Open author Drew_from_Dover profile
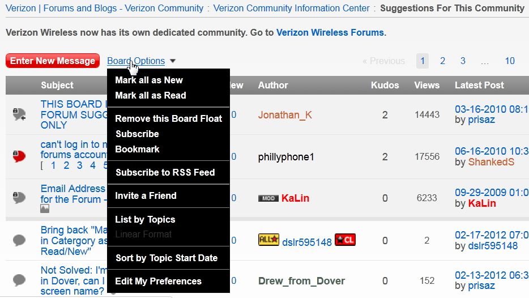The width and height of the screenshot is (529, 298). pyautogui.click(x=301, y=281)
